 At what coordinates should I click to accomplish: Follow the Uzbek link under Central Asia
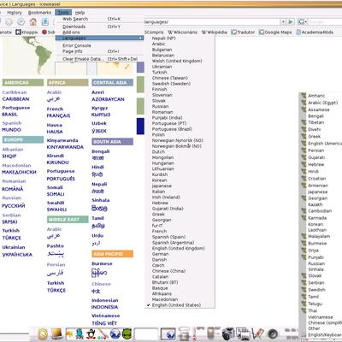[99, 123]
